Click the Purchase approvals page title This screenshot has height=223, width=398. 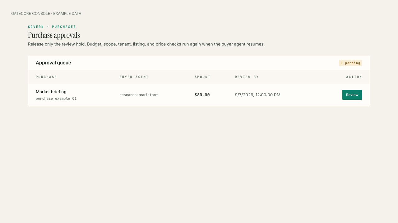pos(54,35)
